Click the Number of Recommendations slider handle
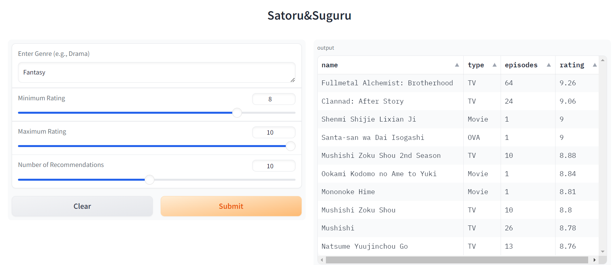 point(150,180)
